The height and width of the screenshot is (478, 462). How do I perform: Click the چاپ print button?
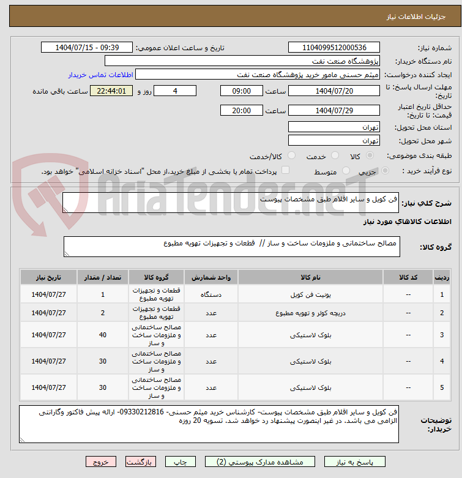coord(180,462)
